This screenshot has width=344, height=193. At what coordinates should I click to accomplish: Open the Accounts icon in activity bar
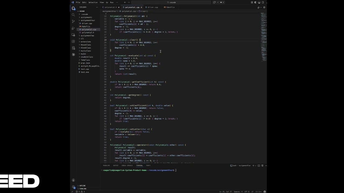(73, 180)
